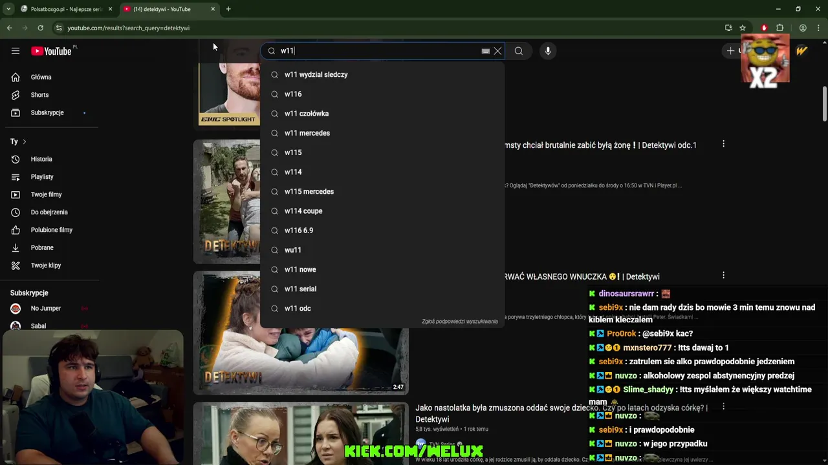Screen dimensions: 828x465
Task: Open options menu for WŁASNEGO WNUCZKA video
Action: tap(723, 276)
